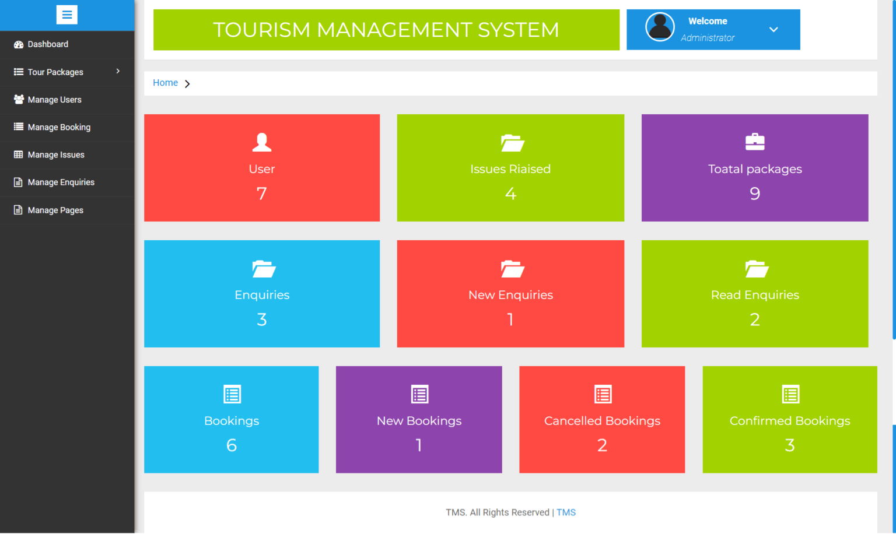Click folder icon on Issues Riaised card
The image size is (896, 534).
(x=512, y=143)
